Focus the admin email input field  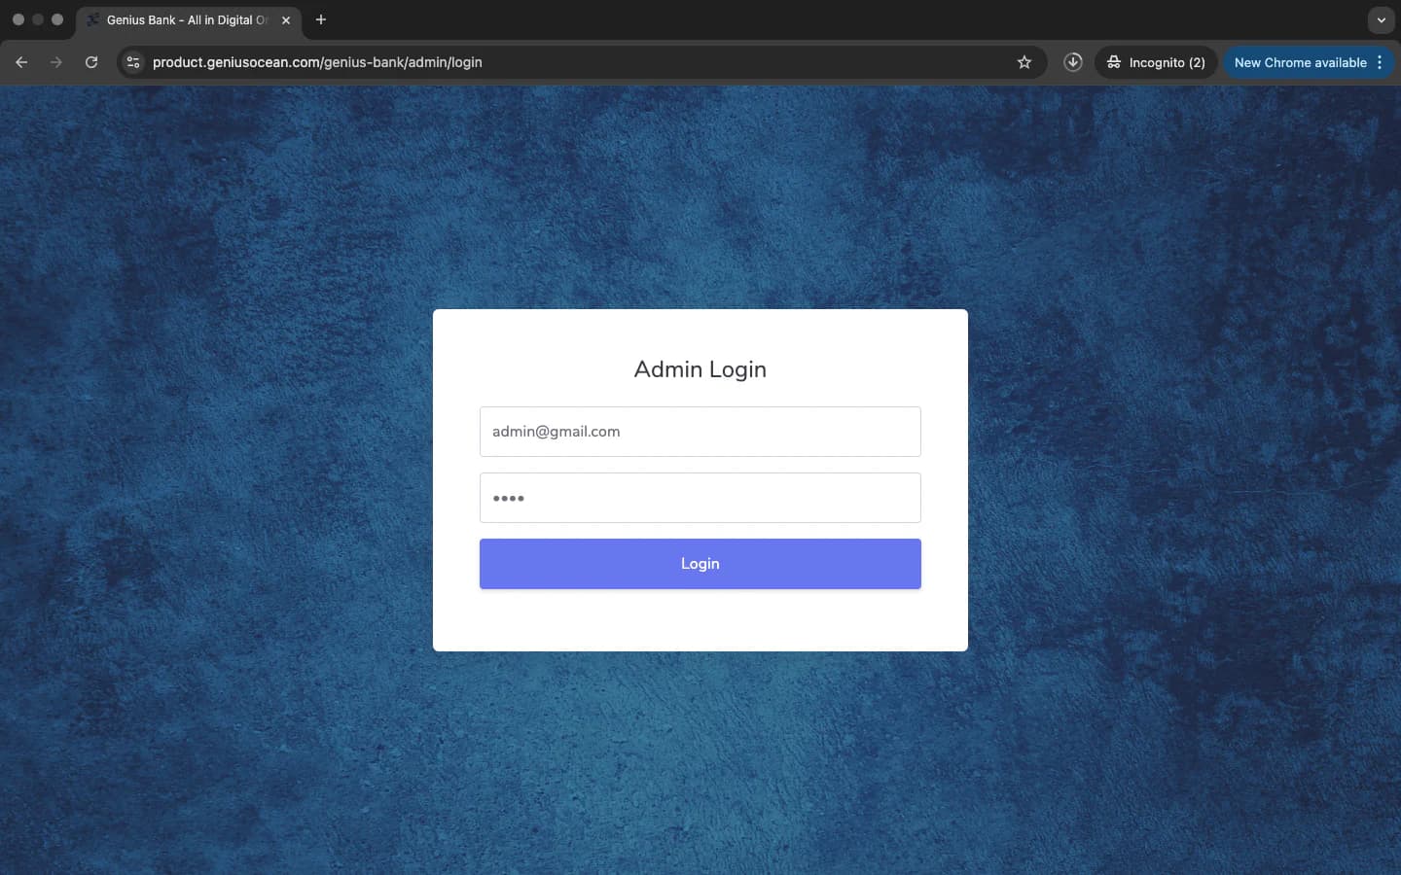[x=700, y=432]
